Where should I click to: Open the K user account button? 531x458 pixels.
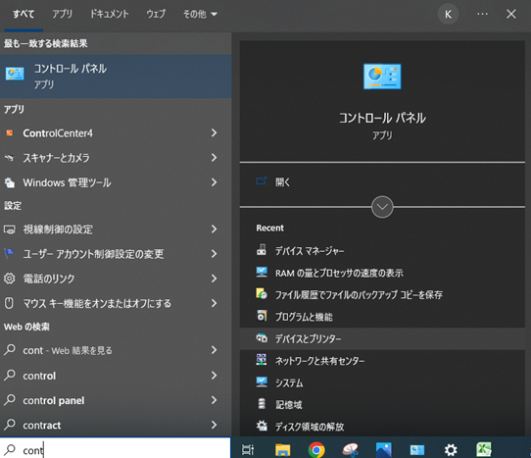pos(448,15)
